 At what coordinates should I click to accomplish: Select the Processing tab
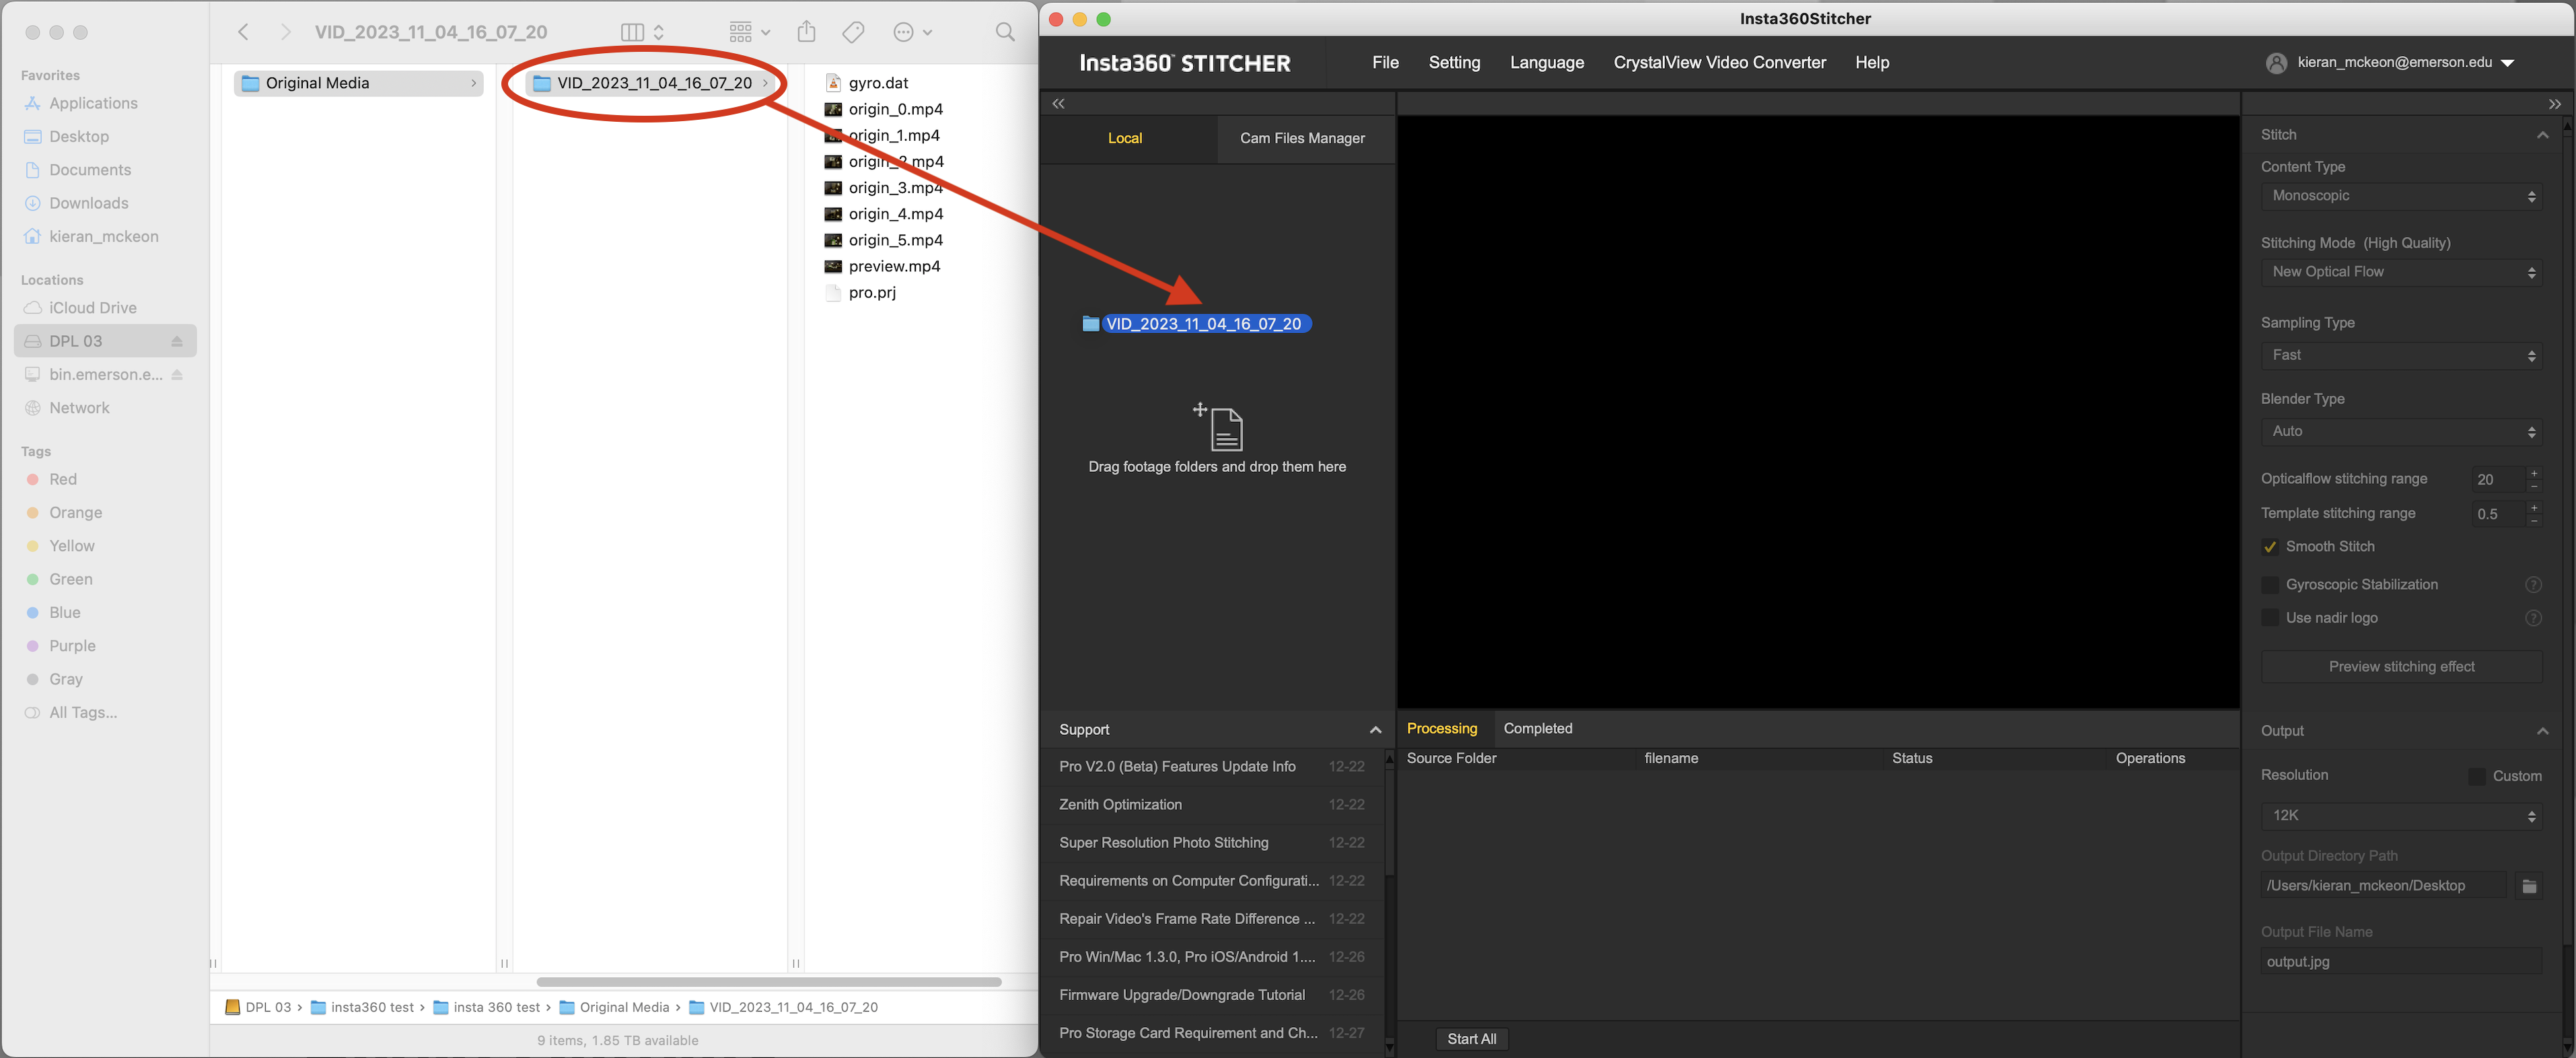1441,729
